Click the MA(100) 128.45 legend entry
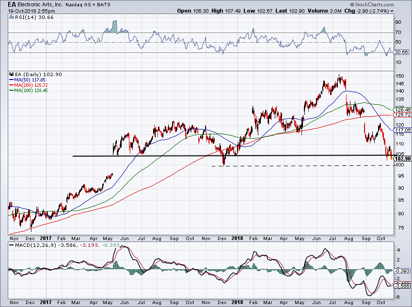The width and height of the screenshot is (412, 307). (29, 91)
